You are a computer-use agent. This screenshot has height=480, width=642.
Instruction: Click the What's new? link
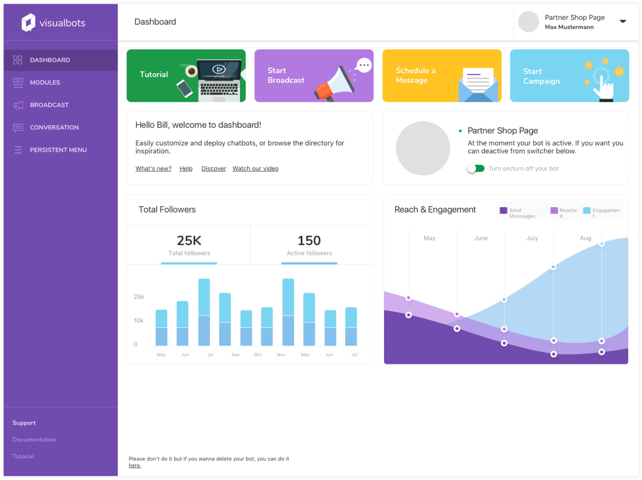point(153,169)
